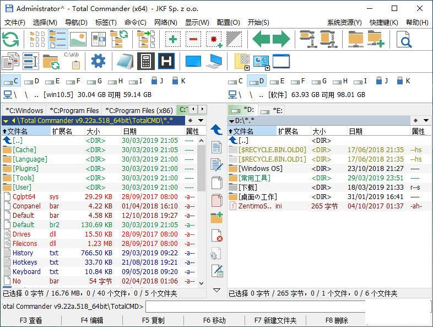Launch the calculator icon
Image resolution: width=433 pixels, height=327 pixels.
pyautogui.click(x=146, y=61)
